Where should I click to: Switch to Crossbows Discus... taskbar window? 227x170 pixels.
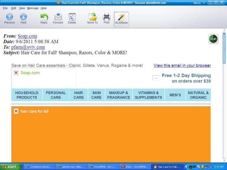click(x=39, y=167)
